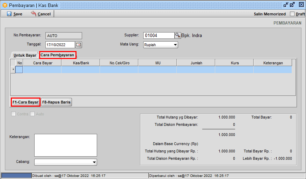Click the Supplier code input field

[x=159, y=35]
